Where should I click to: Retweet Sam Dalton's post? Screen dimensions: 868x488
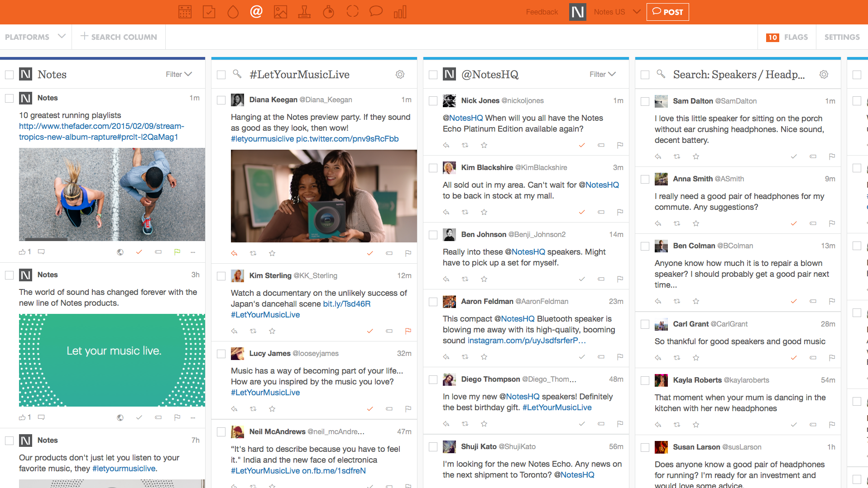677,156
